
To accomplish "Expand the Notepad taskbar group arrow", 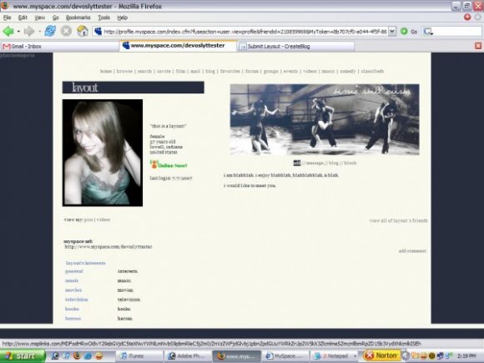I will [x=355, y=355].
